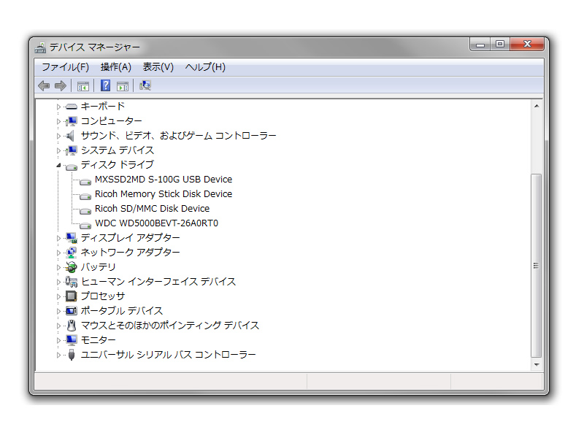Click the scrollbar down arrow
The image size is (584, 438).
[x=537, y=364]
